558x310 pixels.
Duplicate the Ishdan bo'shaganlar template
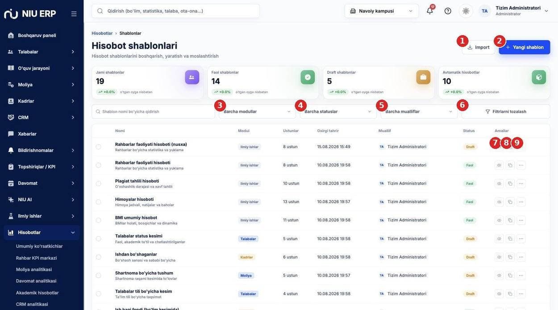point(510,257)
